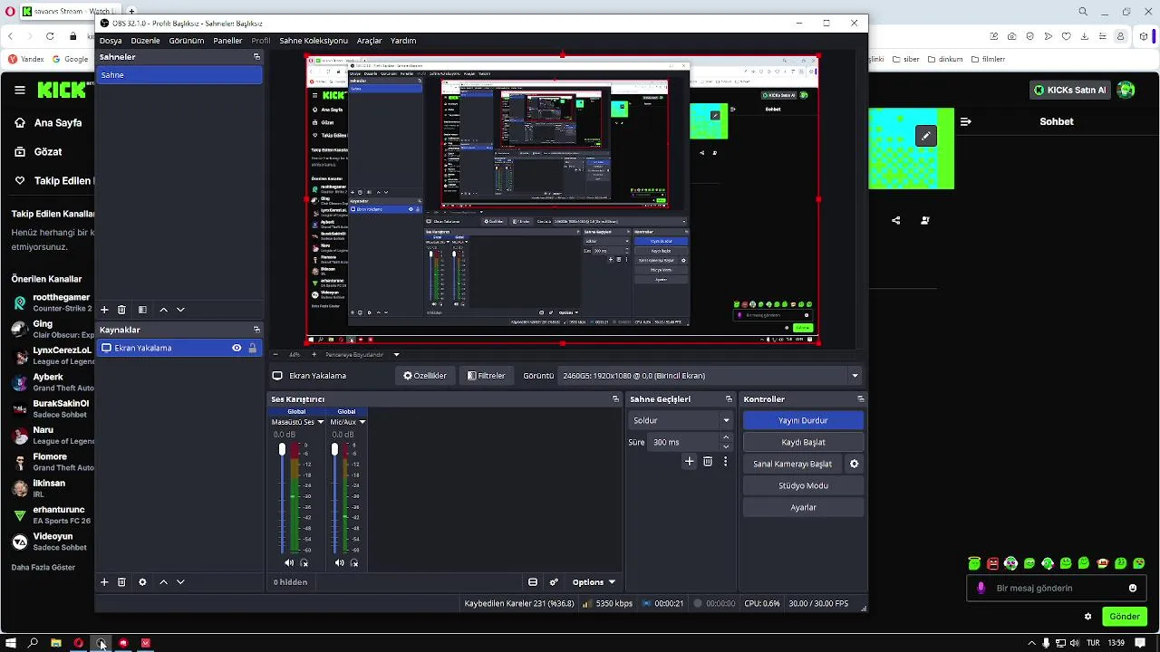Open Ayarlar settings in Kontroller
1160x652 pixels.
pyautogui.click(x=803, y=507)
